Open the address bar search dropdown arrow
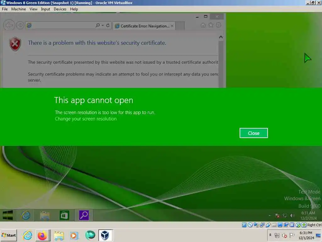The height and width of the screenshot is (242, 322). coord(103,25)
